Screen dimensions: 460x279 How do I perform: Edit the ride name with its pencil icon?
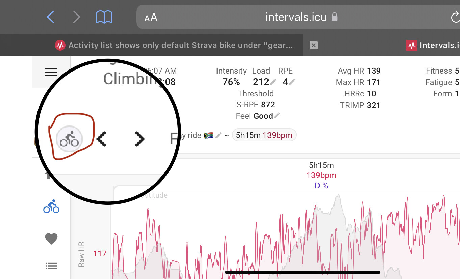219,135
